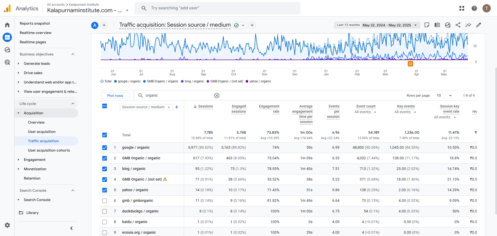Open User acquisition cohorts report

tap(49, 150)
